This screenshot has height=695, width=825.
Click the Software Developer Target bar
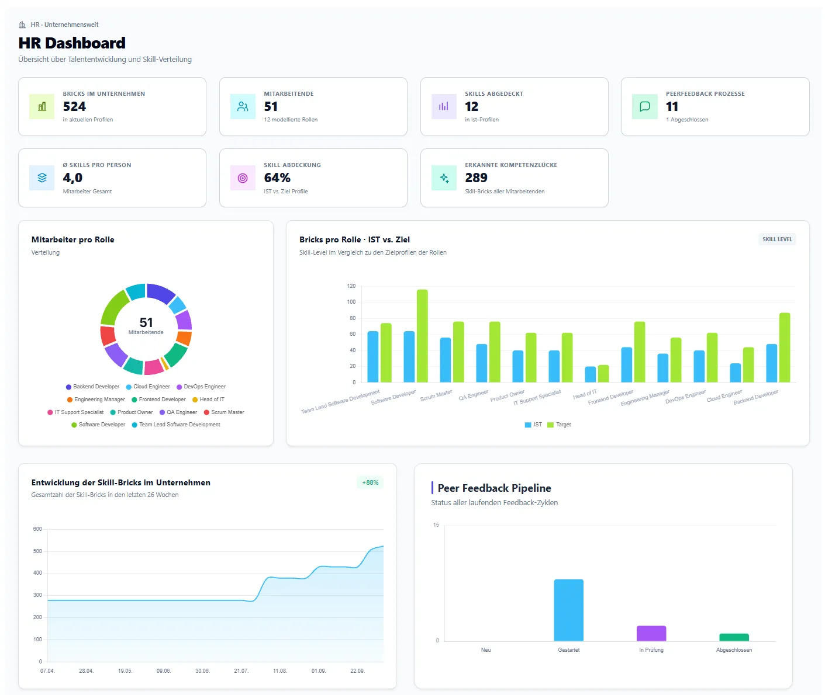(x=422, y=336)
